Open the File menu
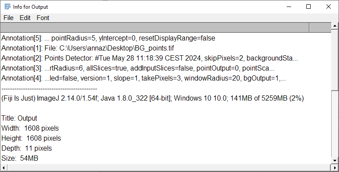The width and height of the screenshot is (339, 172). pyautogui.click(x=8, y=18)
